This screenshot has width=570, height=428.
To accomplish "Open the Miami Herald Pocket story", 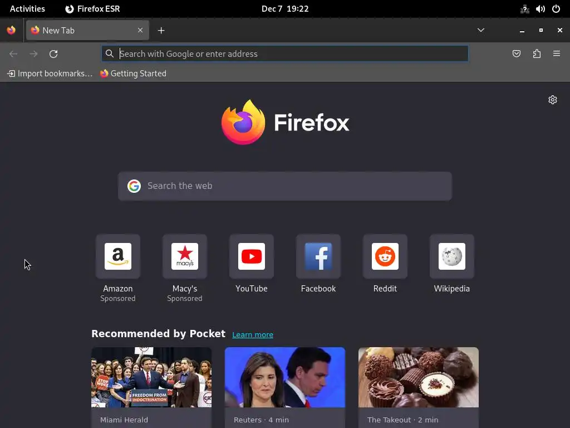I will 151,388.
